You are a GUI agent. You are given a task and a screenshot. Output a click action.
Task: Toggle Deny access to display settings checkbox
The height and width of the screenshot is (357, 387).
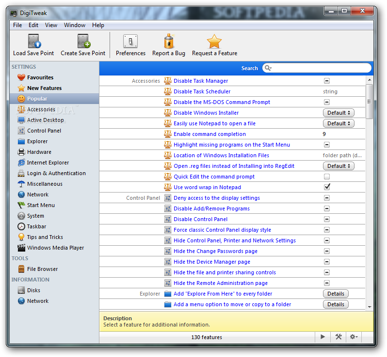tap(327, 198)
